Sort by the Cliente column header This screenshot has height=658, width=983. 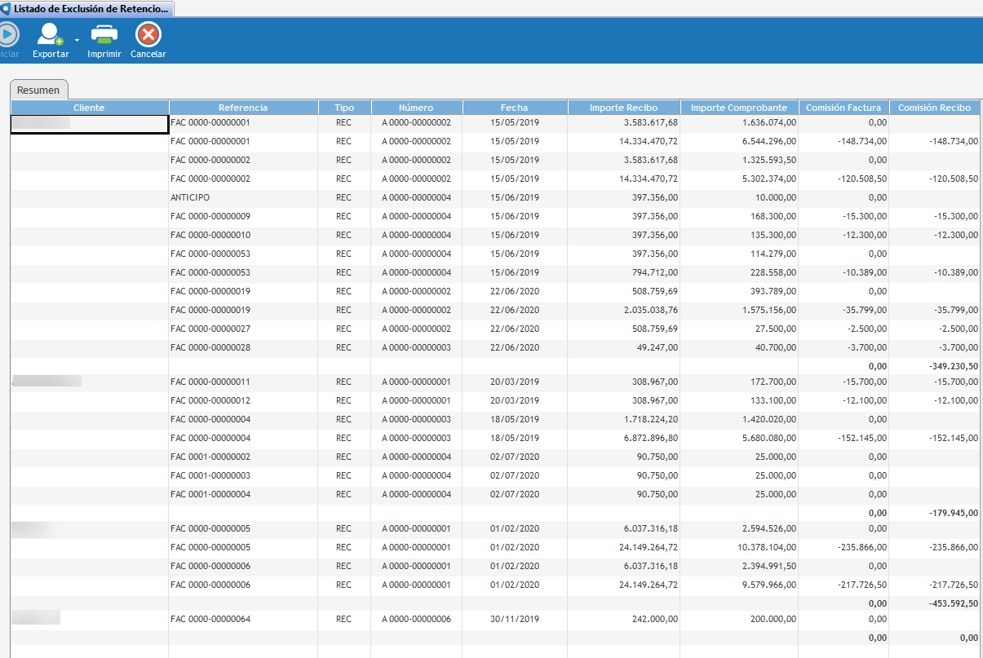pyautogui.click(x=89, y=108)
